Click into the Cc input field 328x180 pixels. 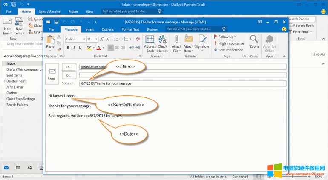(x=182, y=75)
